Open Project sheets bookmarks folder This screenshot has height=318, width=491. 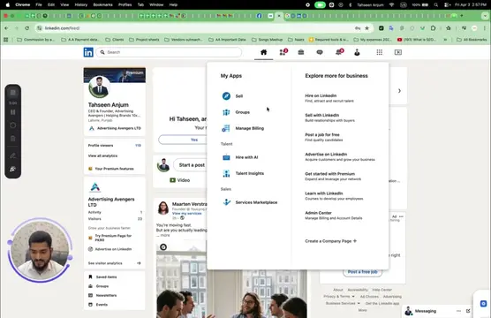(x=144, y=40)
